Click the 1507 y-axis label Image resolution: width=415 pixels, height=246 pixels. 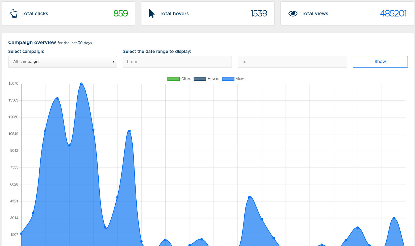point(14,235)
